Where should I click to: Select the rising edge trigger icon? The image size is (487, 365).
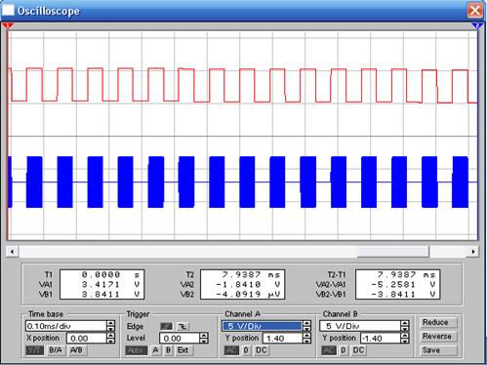click(x=166, y=326)
